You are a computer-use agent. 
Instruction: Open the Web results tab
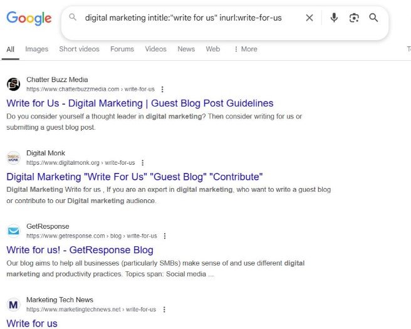pos(213,49)
